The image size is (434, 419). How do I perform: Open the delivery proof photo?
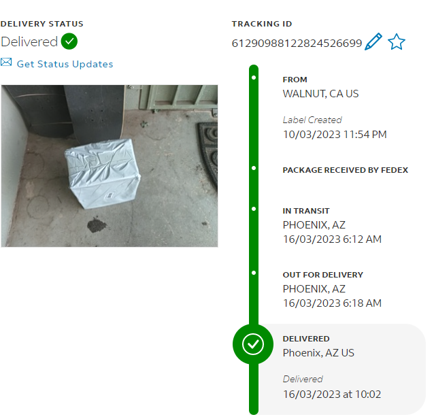(x=110, y=166)
